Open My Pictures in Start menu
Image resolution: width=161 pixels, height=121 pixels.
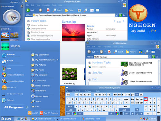[x=39, y=65]
